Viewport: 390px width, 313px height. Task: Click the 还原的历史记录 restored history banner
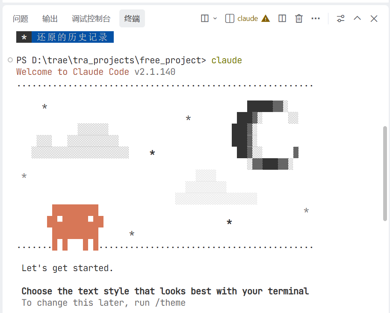pyautogui.click(x=65, y=37)
